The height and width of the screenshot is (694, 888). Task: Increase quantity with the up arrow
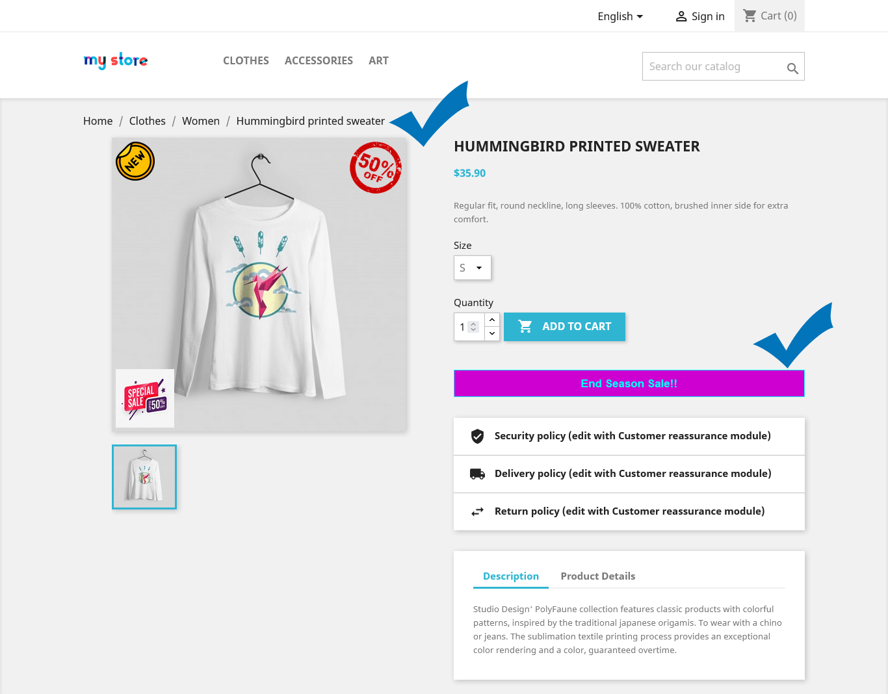492,320
